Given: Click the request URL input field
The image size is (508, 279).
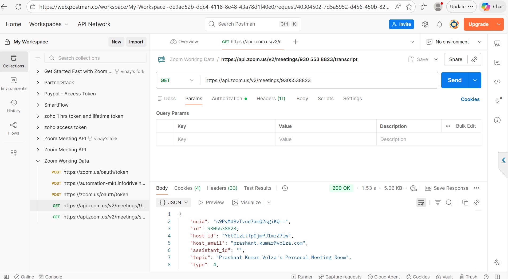Looking at the screenshot, I should click(x=319, y=80).
